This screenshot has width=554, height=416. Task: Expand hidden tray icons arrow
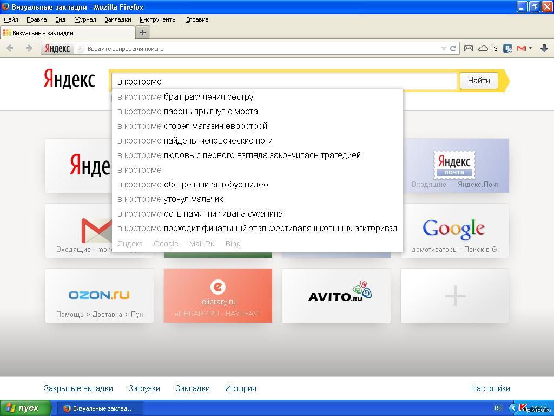[x=513, y=408]
